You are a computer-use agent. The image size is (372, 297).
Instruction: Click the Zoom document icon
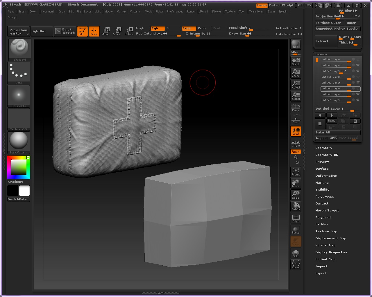(296, 73)
